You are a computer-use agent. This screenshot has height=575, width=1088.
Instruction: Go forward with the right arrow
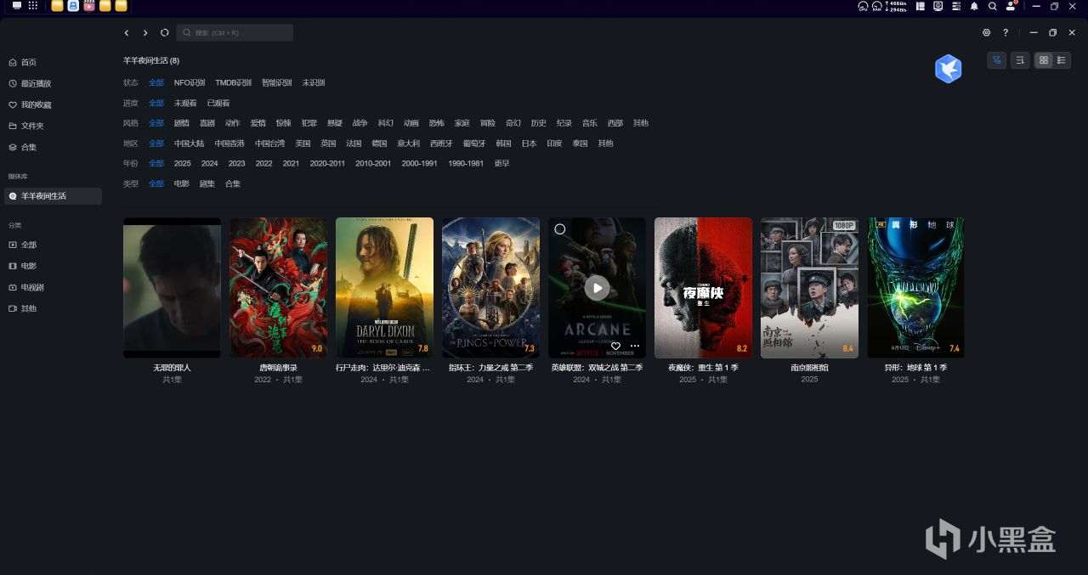coord(145,33)
